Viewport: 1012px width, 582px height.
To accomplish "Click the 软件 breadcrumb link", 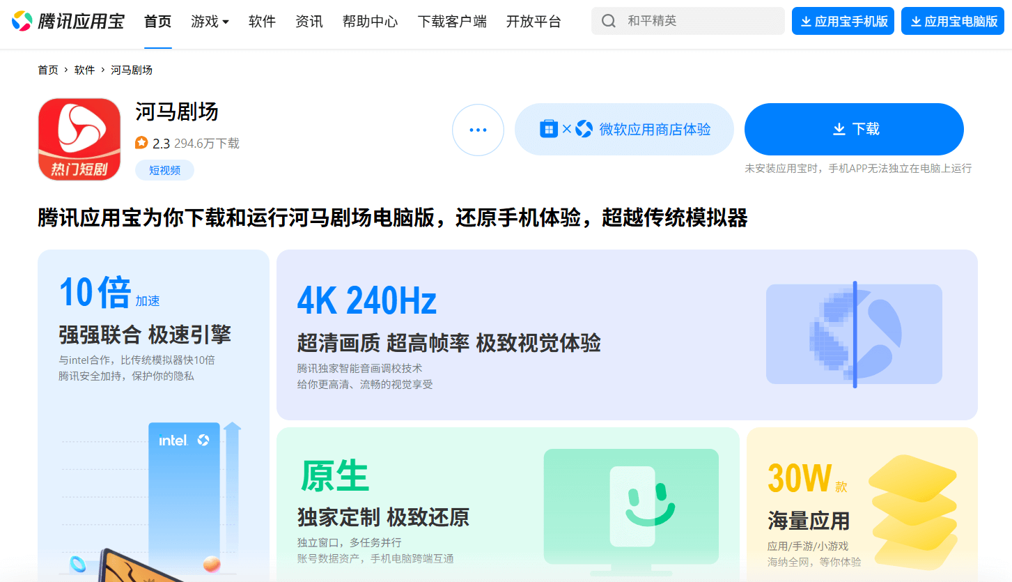I will click(x=85, y=70).
